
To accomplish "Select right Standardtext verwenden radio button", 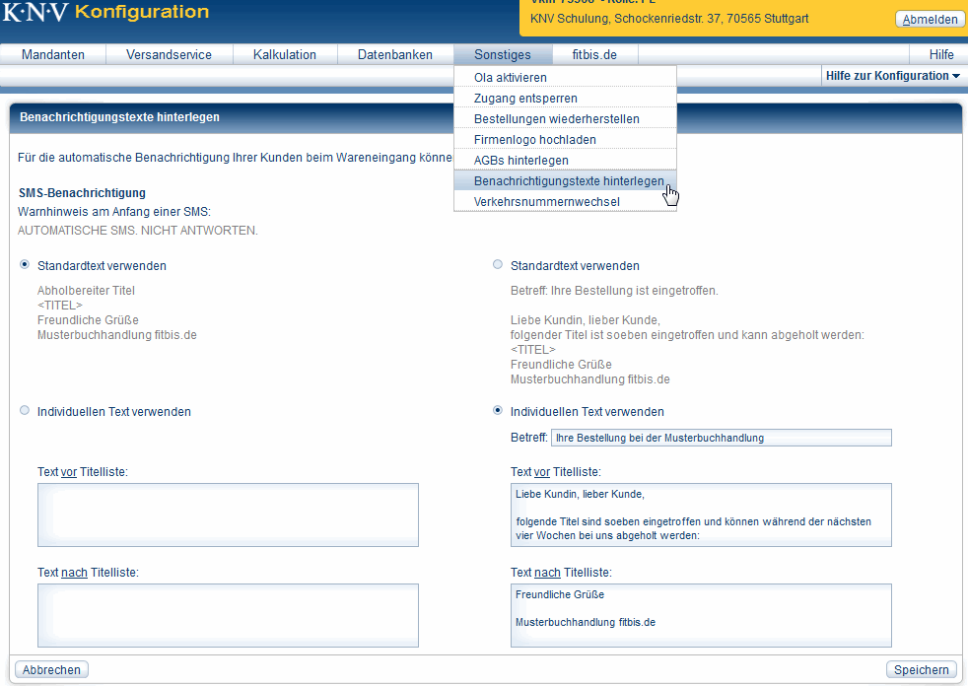I will 498,265.
